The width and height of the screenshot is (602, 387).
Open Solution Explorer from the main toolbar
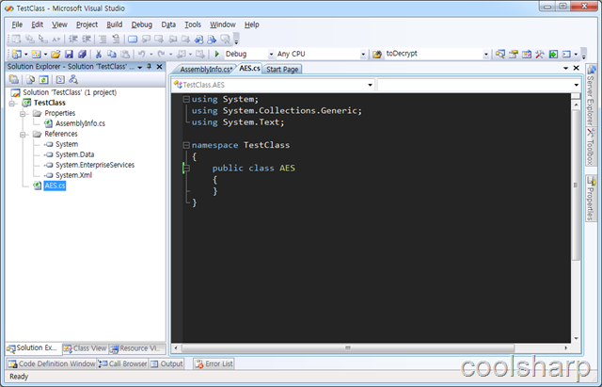coord(499,55)
